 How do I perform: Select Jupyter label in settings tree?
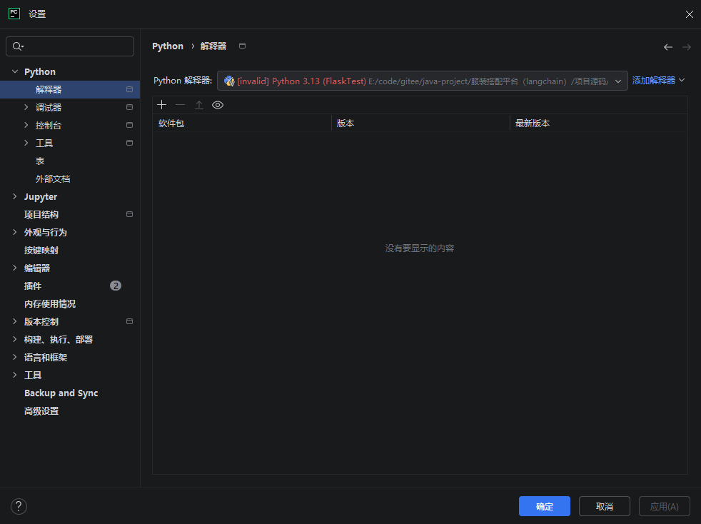tap(41, 197)
